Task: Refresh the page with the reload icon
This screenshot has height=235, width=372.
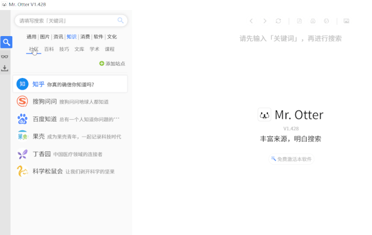Action: pyautogui.click(x=278, y=21)
